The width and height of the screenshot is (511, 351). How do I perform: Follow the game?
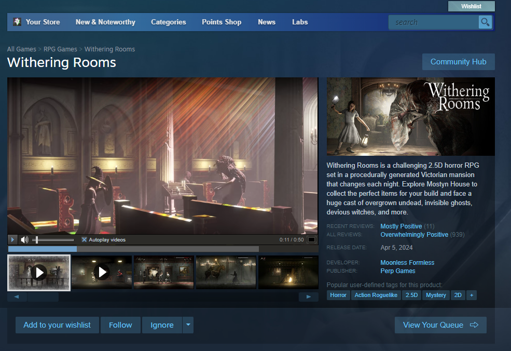click(x=120, y=325)
